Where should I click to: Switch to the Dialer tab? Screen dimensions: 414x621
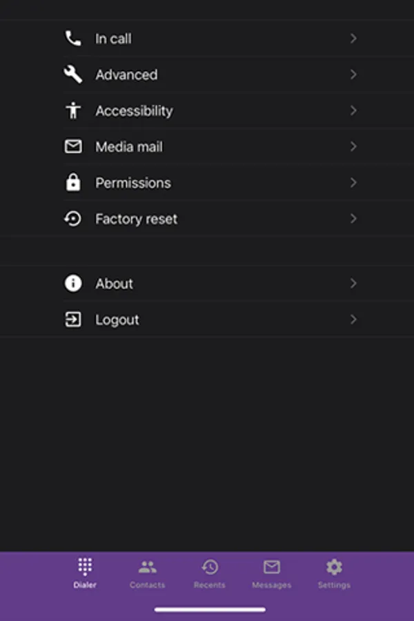point(85,574)
